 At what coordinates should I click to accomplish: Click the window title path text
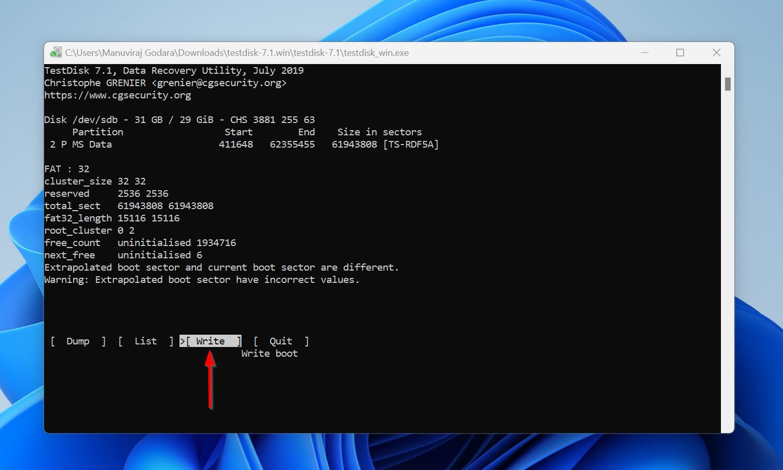pyautogui.click(x=237, y=53)
